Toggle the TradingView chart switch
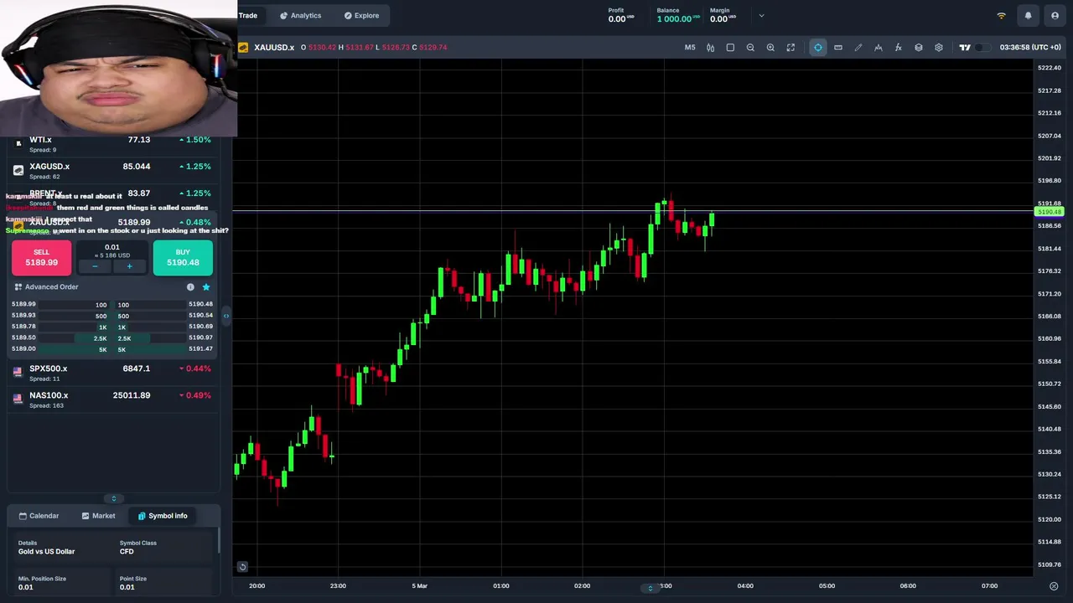Image resolution: width=1073 pixels, height=603 pixels. [x=982, y=48]
